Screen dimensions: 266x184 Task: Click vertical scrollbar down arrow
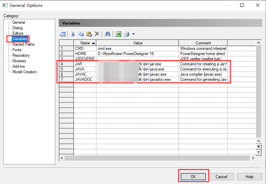pyautogui.click(x=258, y=141)
